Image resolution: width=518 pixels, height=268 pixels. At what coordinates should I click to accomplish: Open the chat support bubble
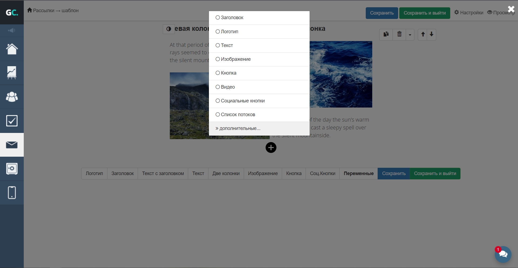pyautogui.click(x=503, y=254)
